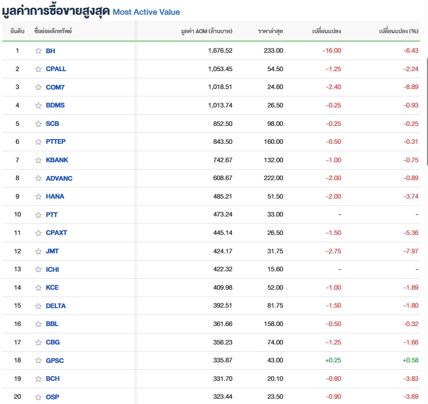Favorite CPAXT with the star icon
This screenshot has height=404, width=428.
38,233
